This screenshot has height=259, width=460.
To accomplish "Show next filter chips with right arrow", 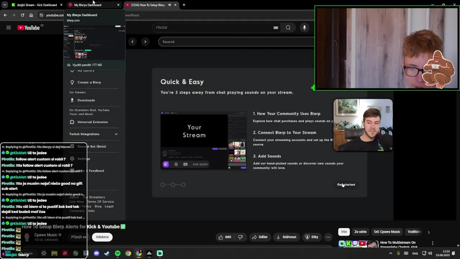I will (428, 232).
